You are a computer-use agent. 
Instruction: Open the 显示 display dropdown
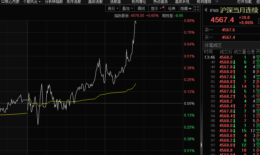[157, 8]
